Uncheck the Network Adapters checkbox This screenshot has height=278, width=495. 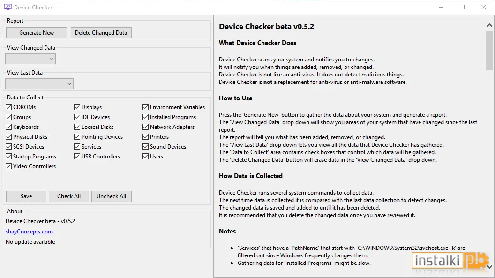coord(145,127)
